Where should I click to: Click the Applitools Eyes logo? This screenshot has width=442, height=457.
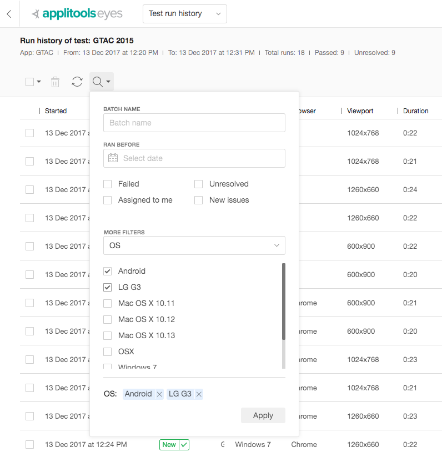coord(77,13)
